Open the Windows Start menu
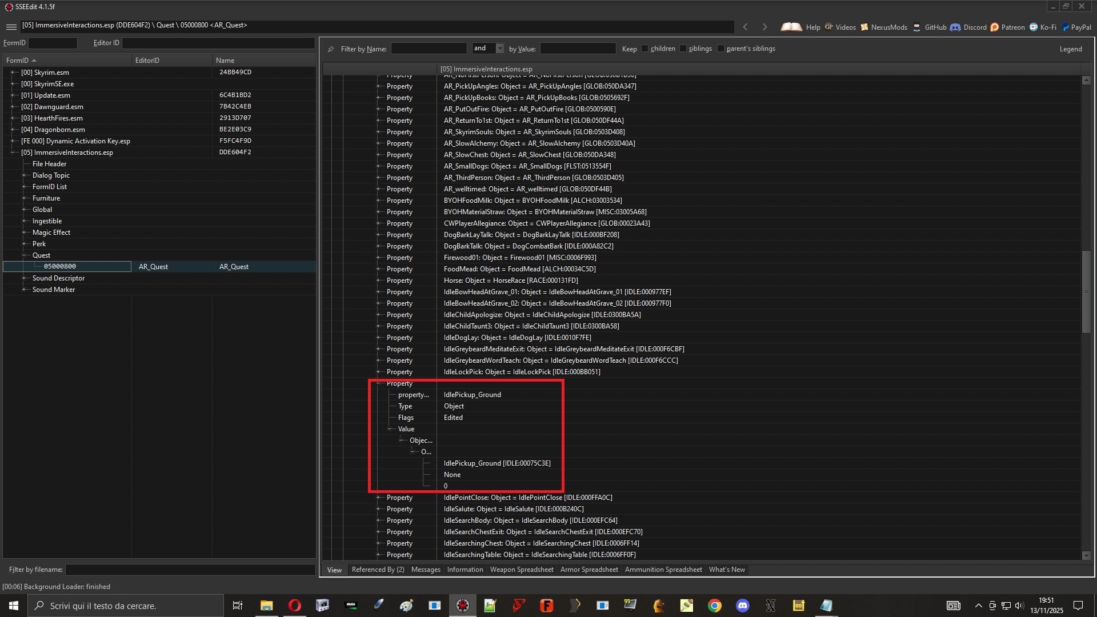 pyautogui.click(x=14, y=606)
